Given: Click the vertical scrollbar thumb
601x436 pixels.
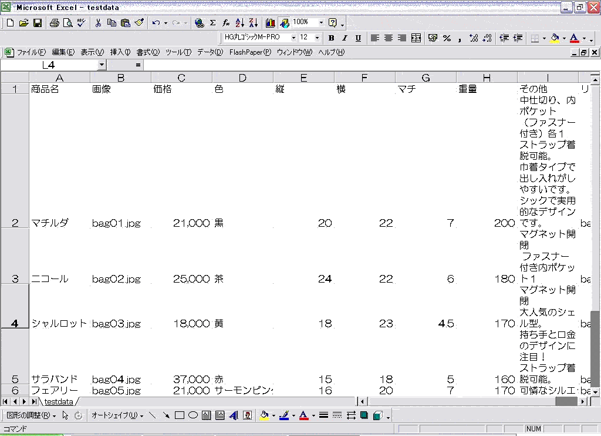Looking at the screenshot, I should coord(595,348).
